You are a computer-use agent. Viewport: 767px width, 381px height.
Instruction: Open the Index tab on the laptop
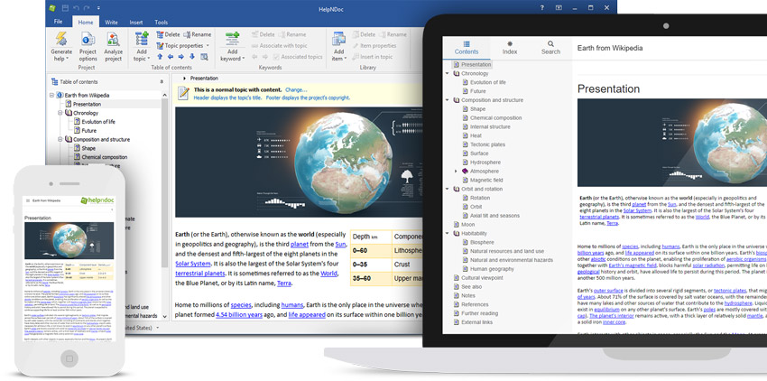(x=509, y=48)
